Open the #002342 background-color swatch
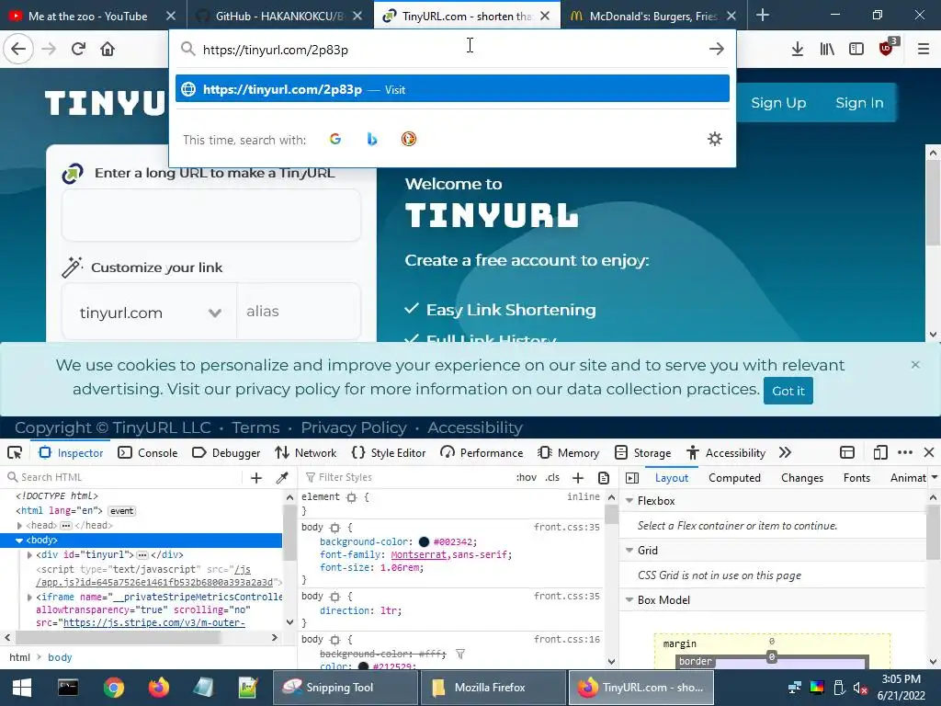This screenshot has width=941, height=706. [424, 542]
